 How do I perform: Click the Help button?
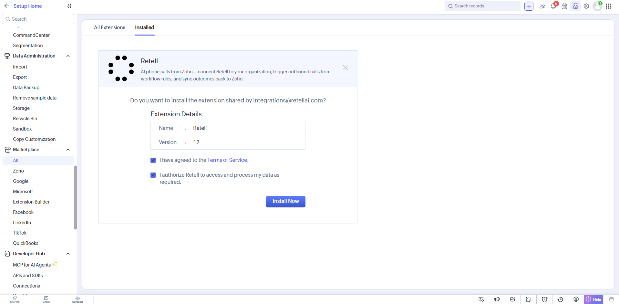coord(594,299)
